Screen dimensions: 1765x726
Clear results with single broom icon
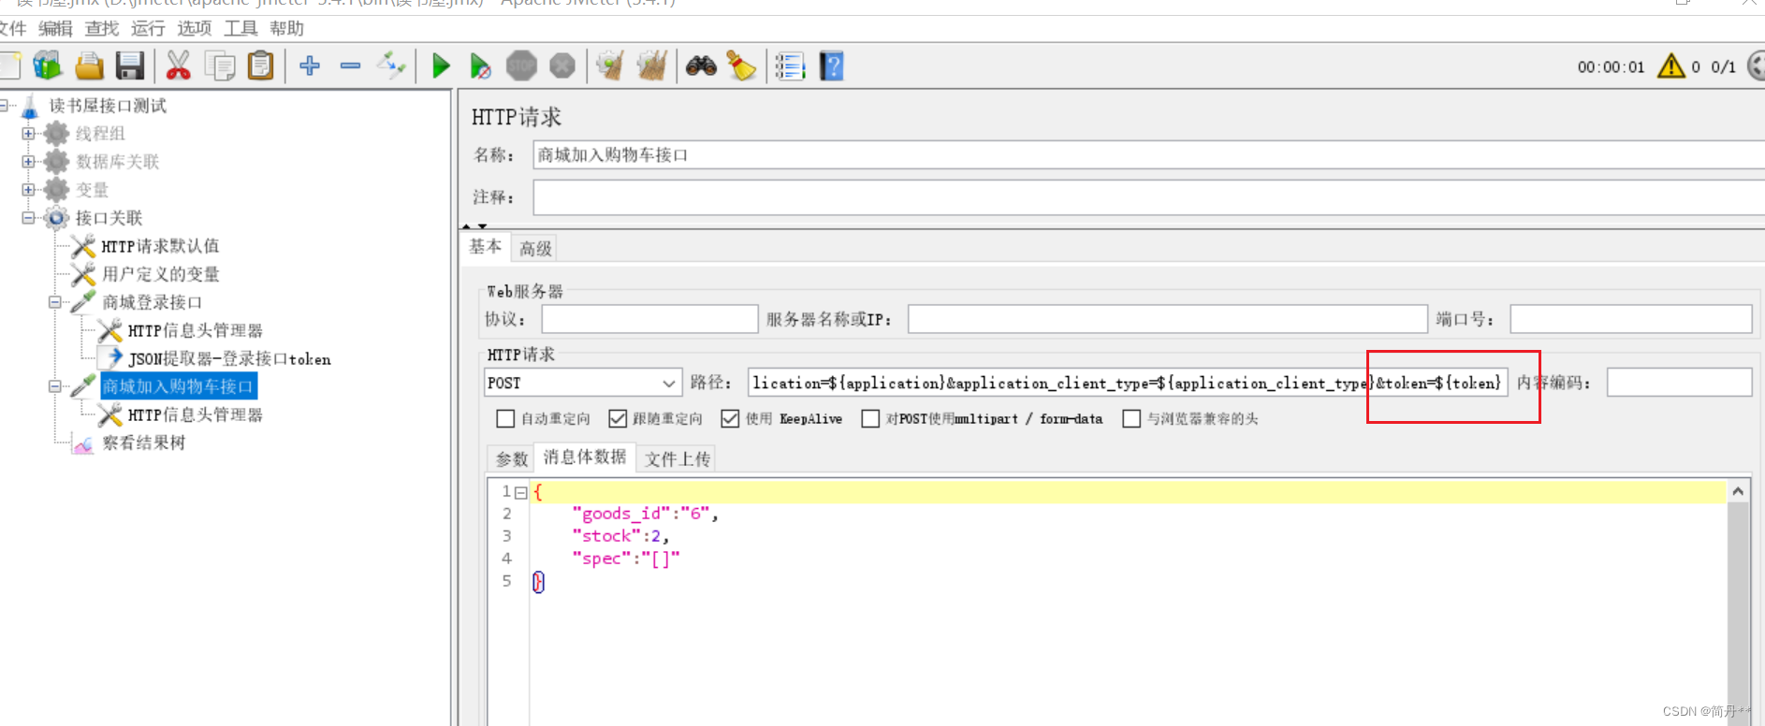pyautogui.click(x=611, y=65)
